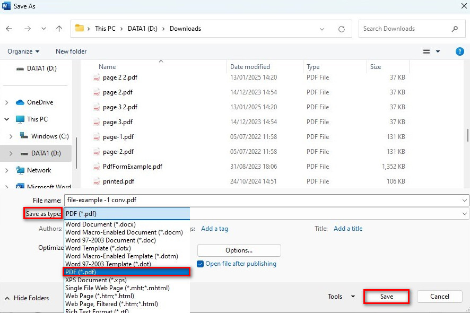The image size is (470, 313).
Task: Navigate up one folder level
Action: pyautogui.click(x=59, y=29)
